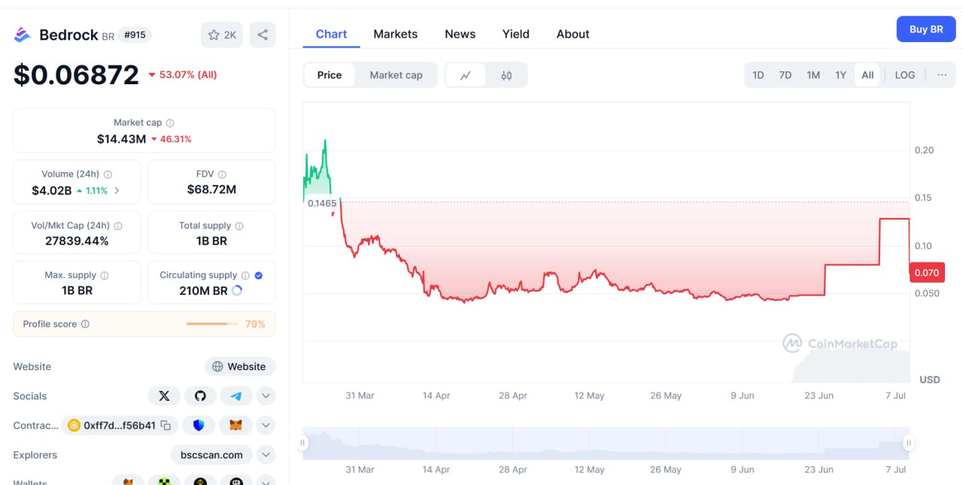Click the #915 rank badge
Viewport: 963px width, 485px height.
point(135,35)
